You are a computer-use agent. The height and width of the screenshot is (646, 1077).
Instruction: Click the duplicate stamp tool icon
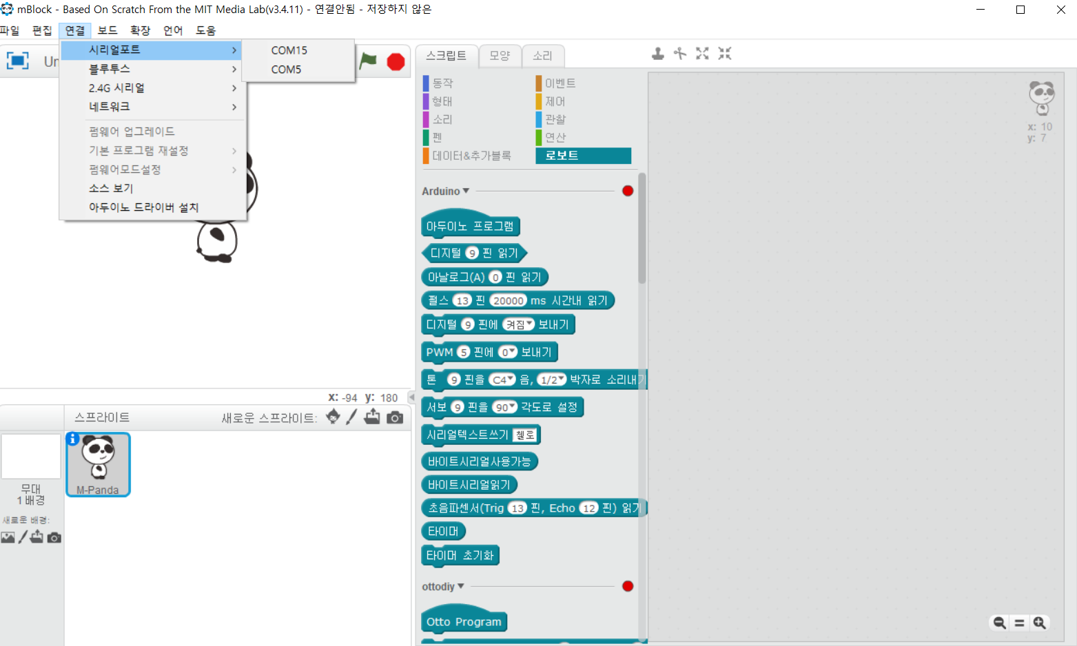[x=658, y=54]
